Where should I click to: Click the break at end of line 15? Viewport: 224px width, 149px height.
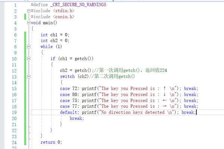click(190, 89)
